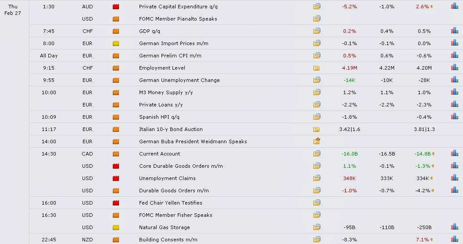Click the Thu Feb 27 date cell

[x=13, y=10]
